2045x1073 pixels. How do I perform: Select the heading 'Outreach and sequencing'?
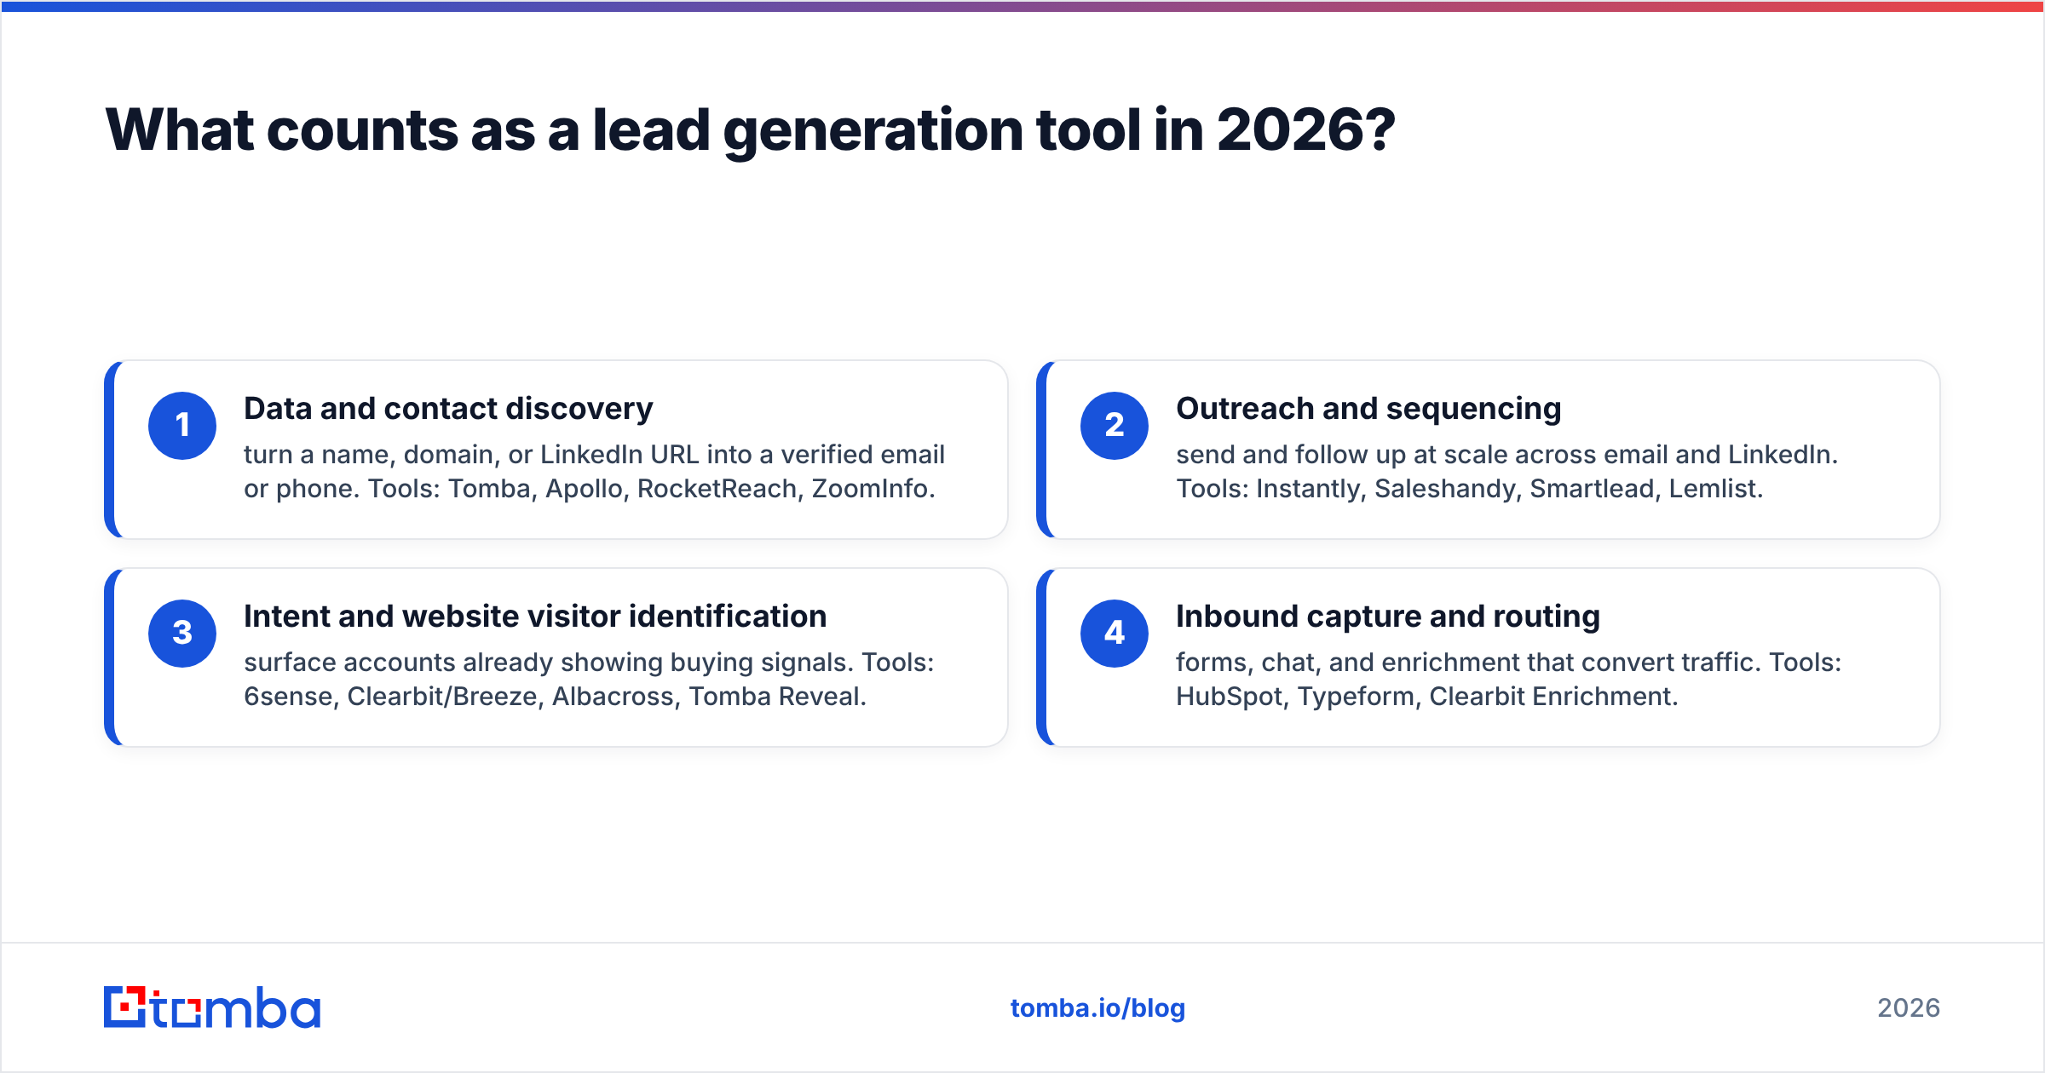pos(1368,409)
